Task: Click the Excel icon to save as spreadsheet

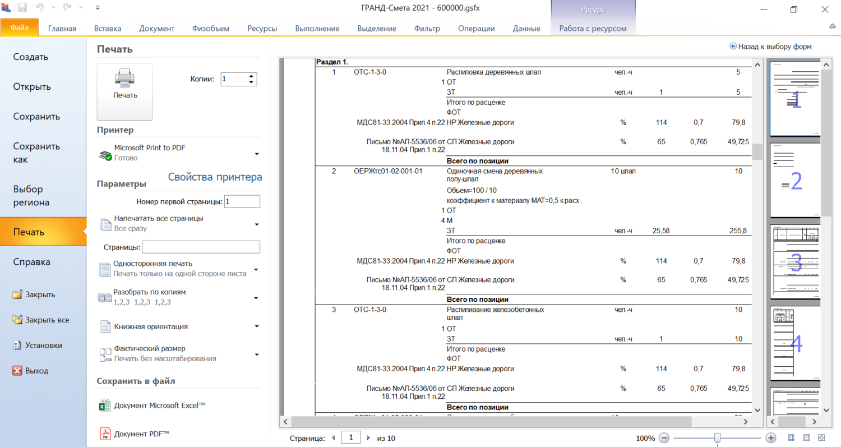Action: (105, 406)
